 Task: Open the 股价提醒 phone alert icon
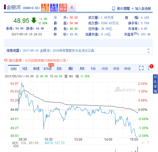pos(113,9)
